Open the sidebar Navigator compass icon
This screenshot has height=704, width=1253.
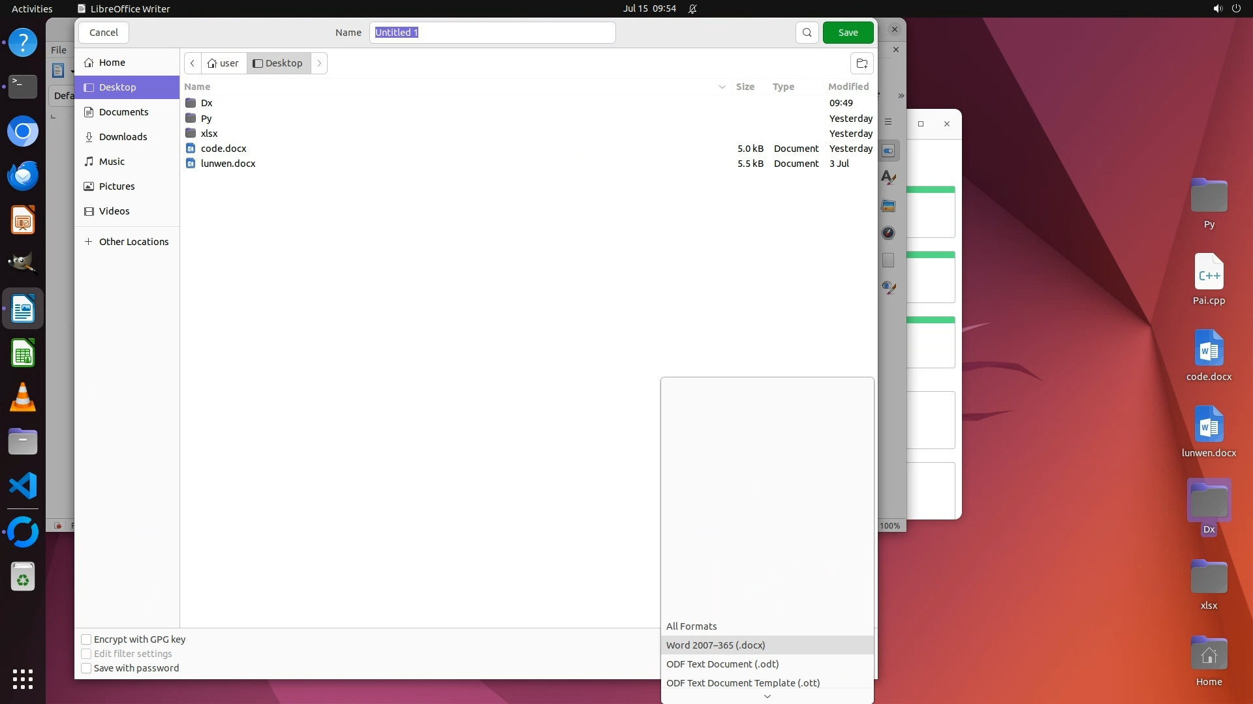[x=888, y=233]
